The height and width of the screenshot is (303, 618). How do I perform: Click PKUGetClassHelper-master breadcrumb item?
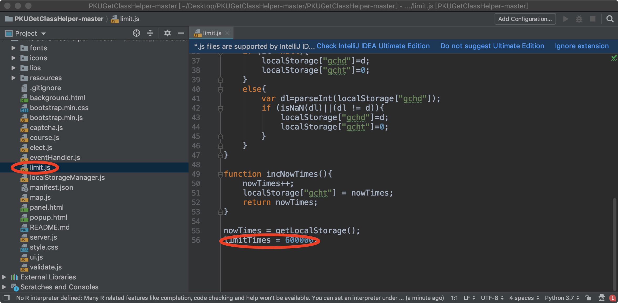point(59,19)
